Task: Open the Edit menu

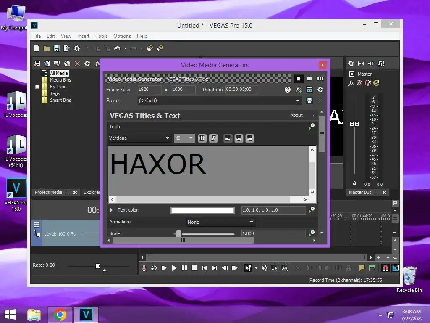Action: (x=51, y=36)
